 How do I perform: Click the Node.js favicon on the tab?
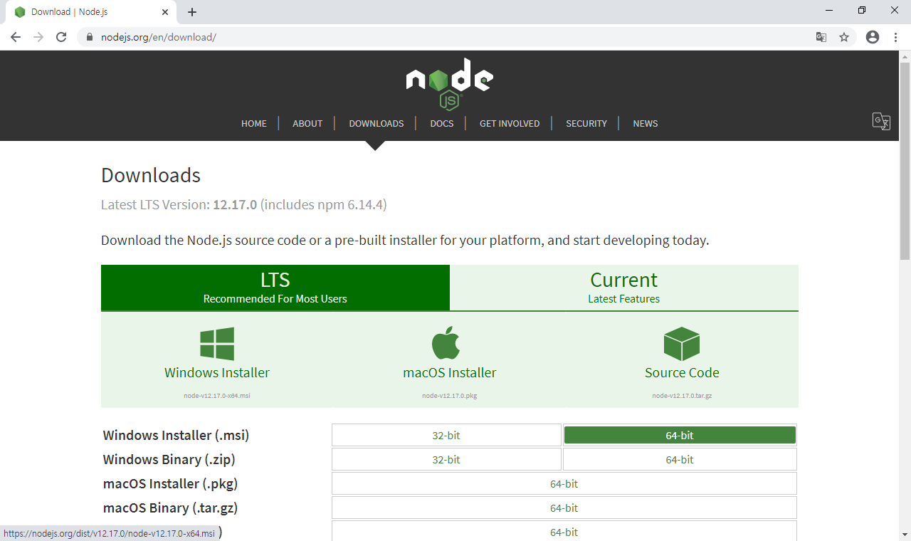pos(20,12)
